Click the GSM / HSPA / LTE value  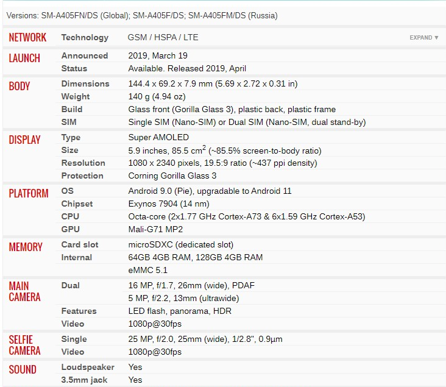163,37
